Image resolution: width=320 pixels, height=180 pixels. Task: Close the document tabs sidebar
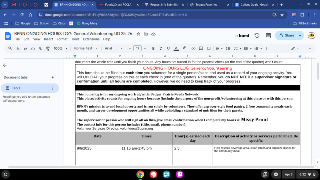pyautogui.click(x=5, y=65)
